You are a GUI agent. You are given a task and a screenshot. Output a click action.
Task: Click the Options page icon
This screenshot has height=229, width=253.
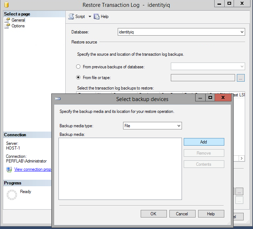pyautogui.click(x=7, y=26)
